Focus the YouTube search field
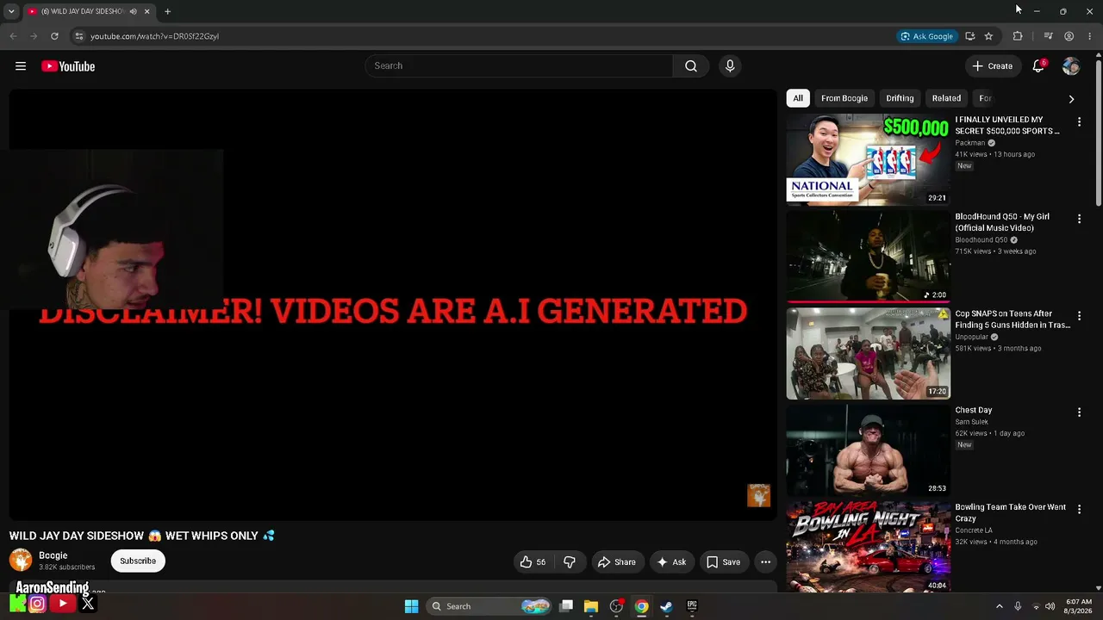The image size is (1103, 620). point(519,66)
